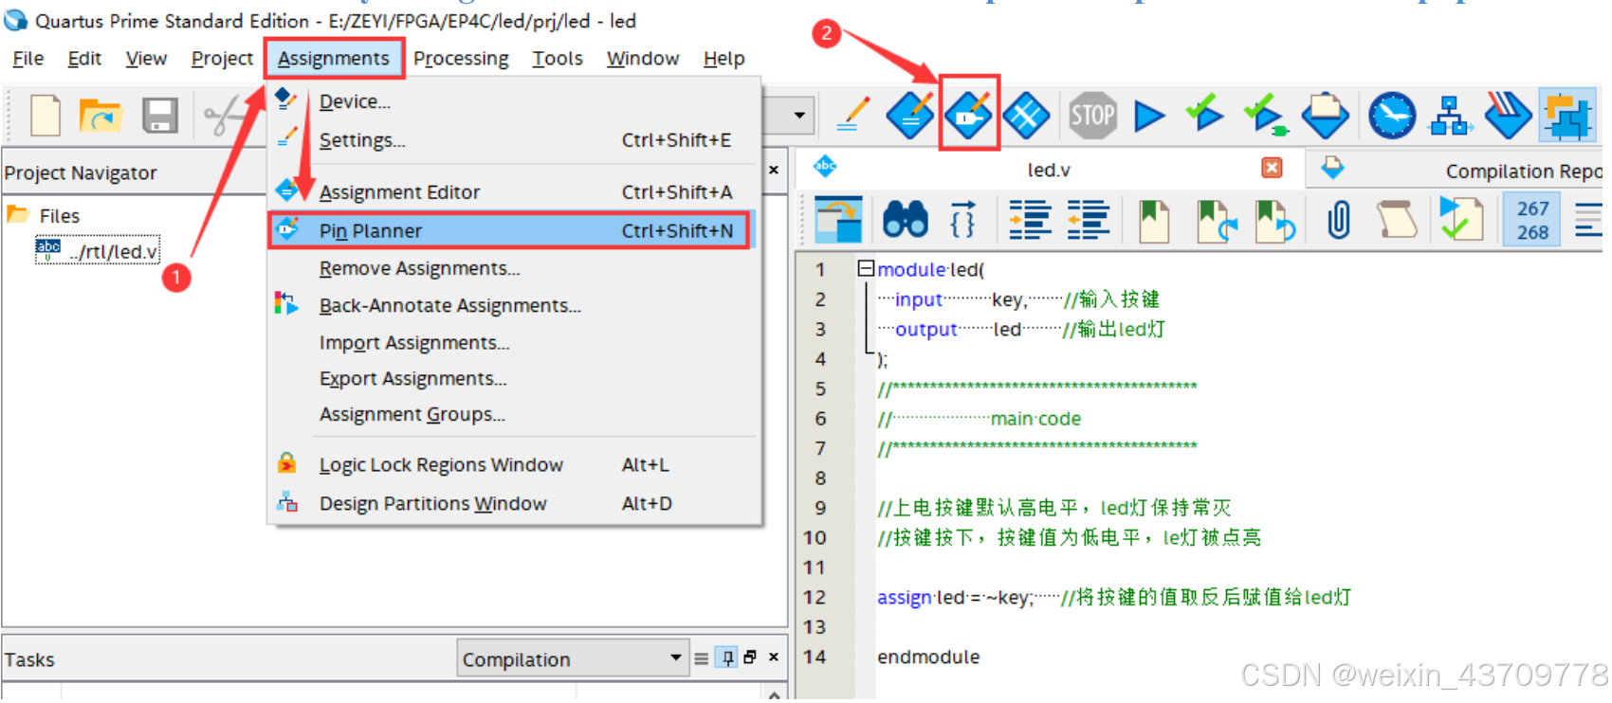Open the Compilation Report toolbar icon
Viewport: 1612px width, 703px height.
pos(1325,116)
